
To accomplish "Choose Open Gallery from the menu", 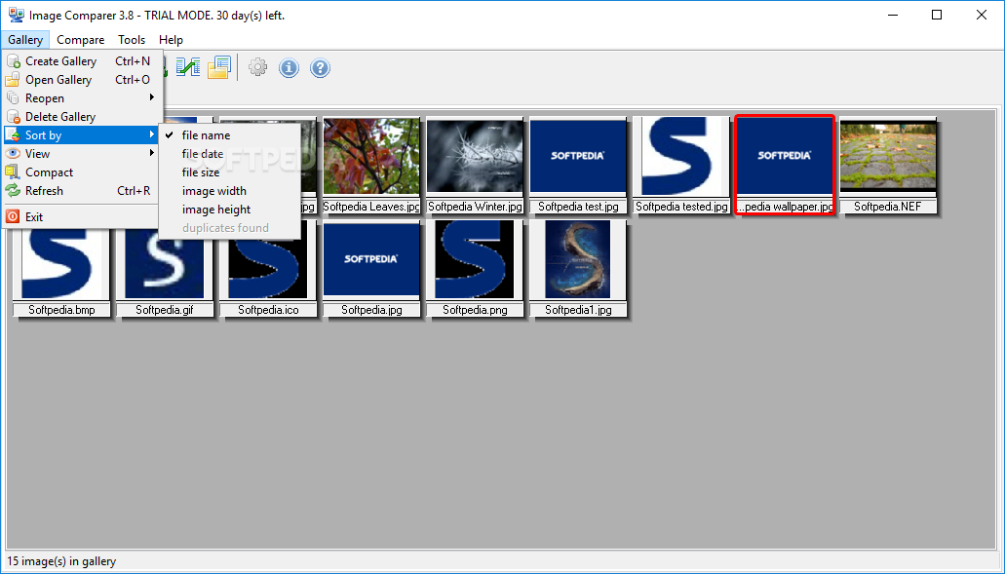I will click(83, 80).
